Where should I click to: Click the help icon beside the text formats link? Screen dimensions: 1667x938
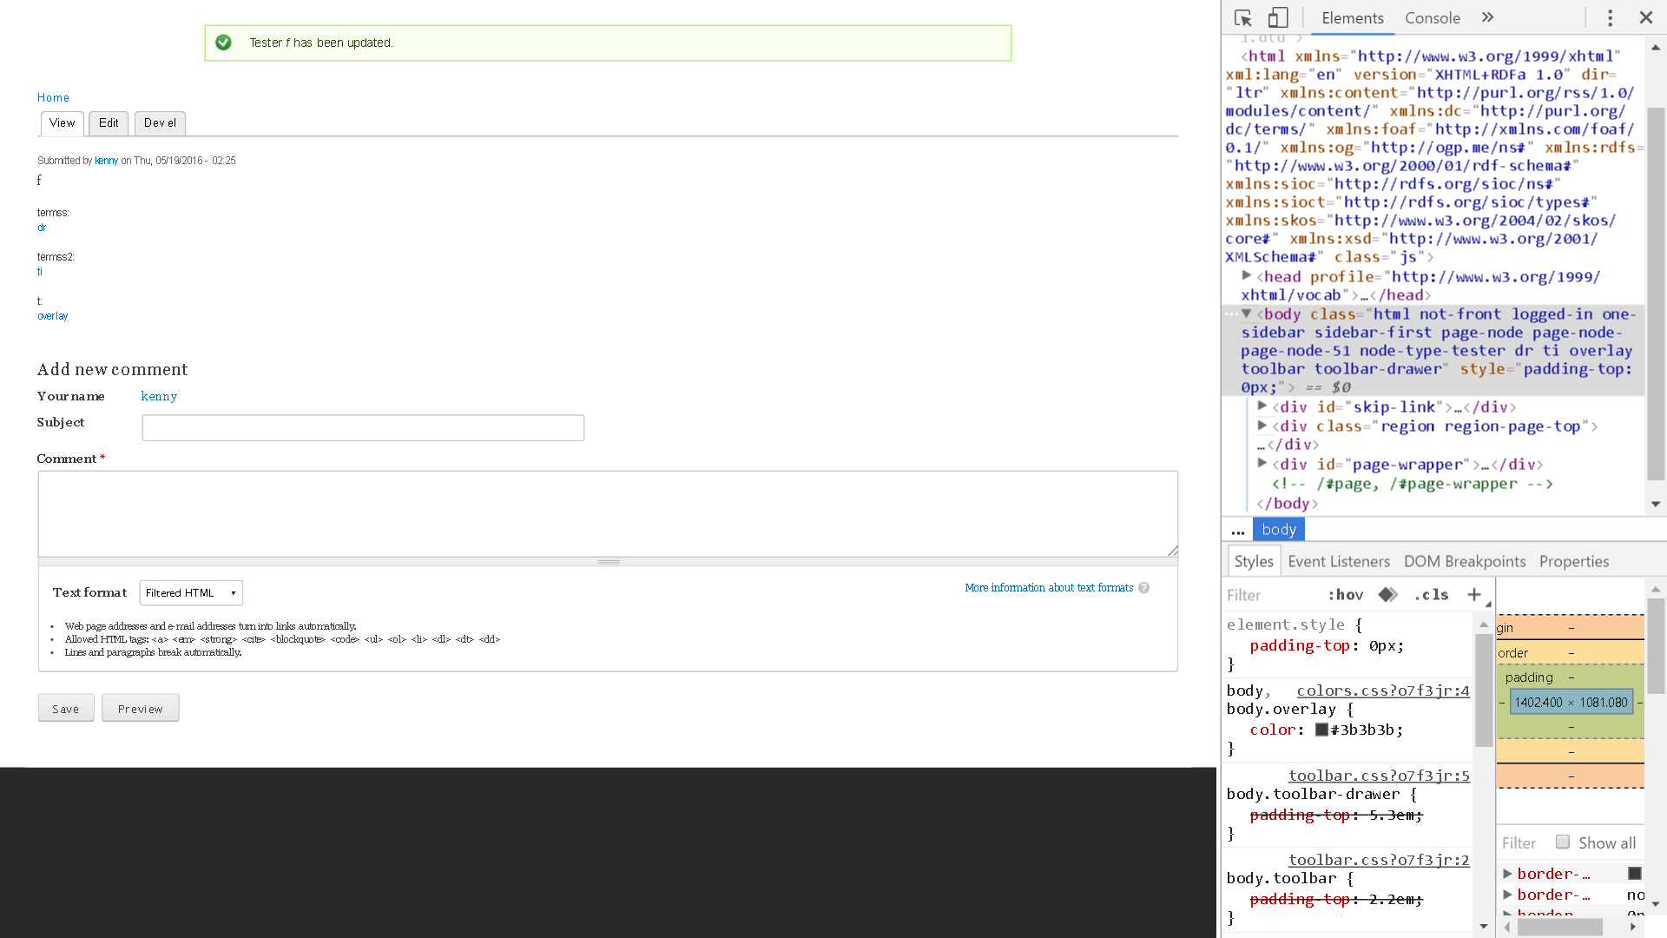click(1144, 588)
